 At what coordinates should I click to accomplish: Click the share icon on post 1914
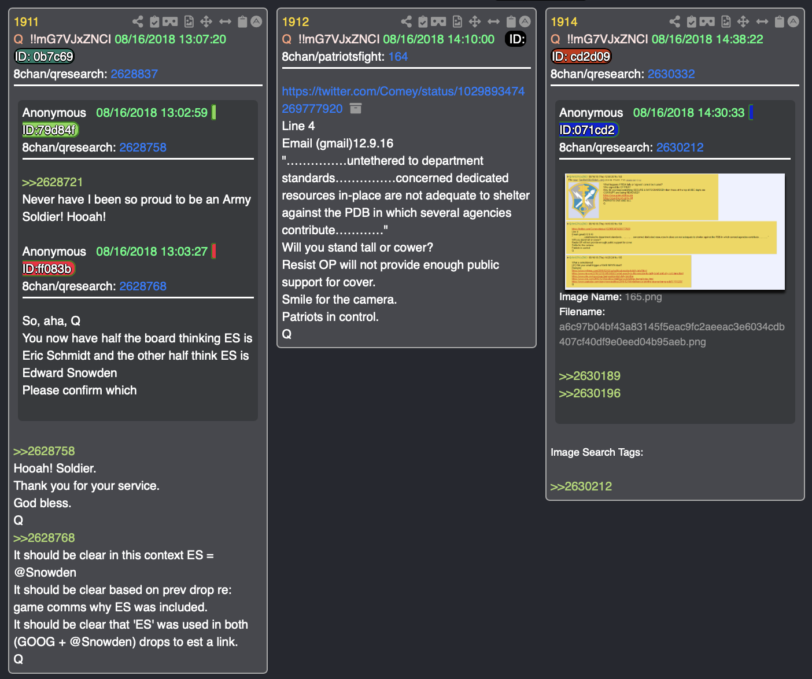675,22
